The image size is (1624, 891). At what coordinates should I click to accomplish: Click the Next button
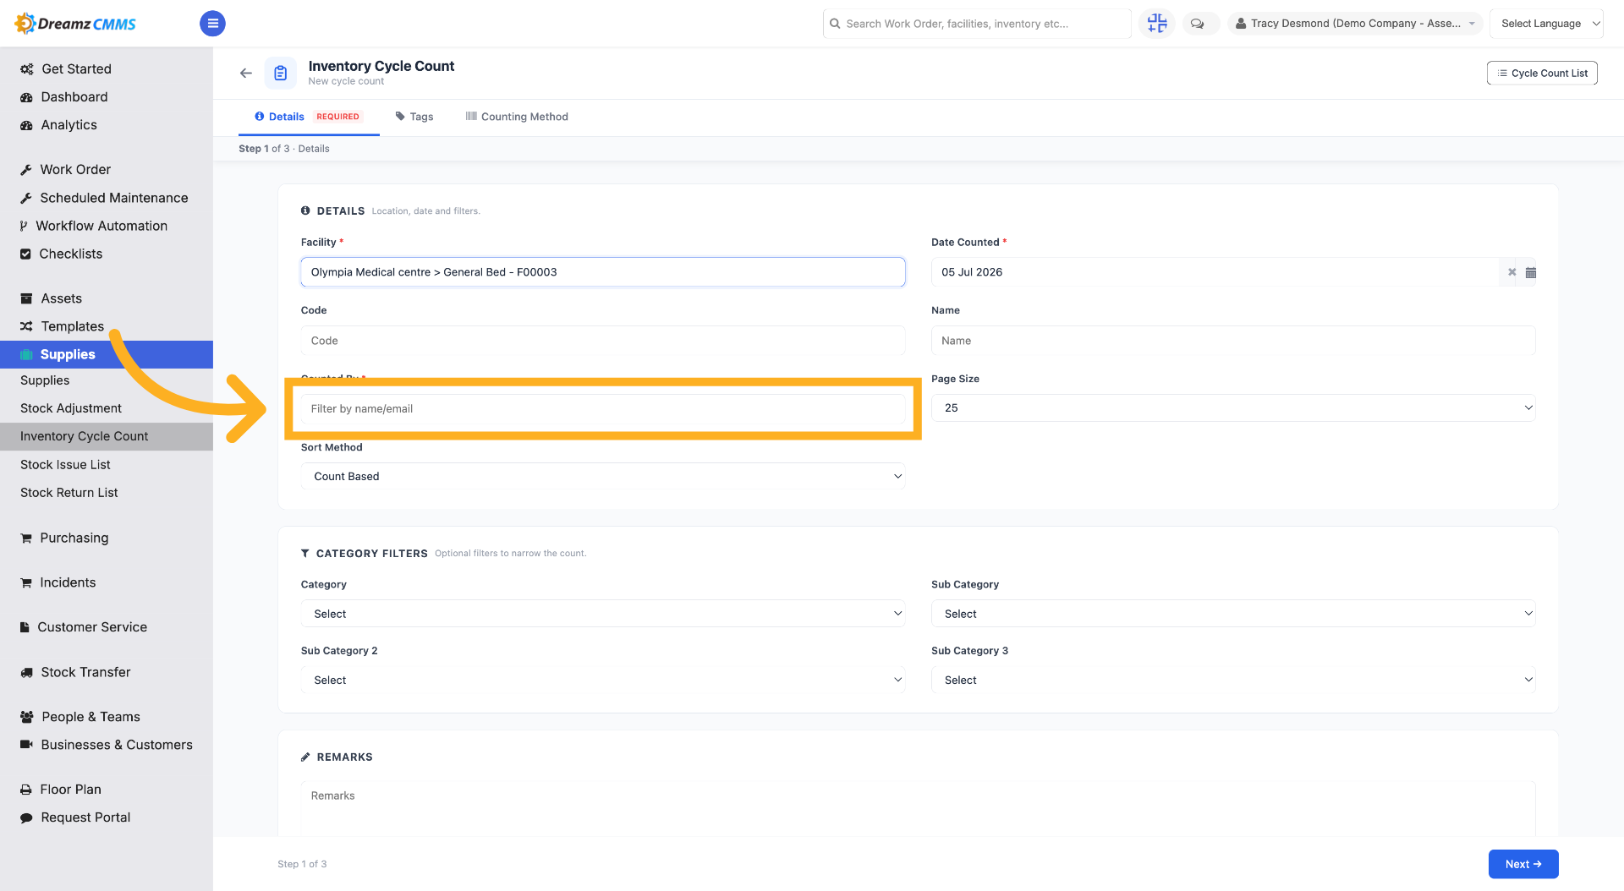point(1523,864)
